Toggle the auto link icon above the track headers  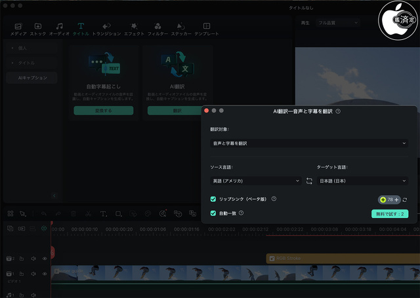coord(22,229)
